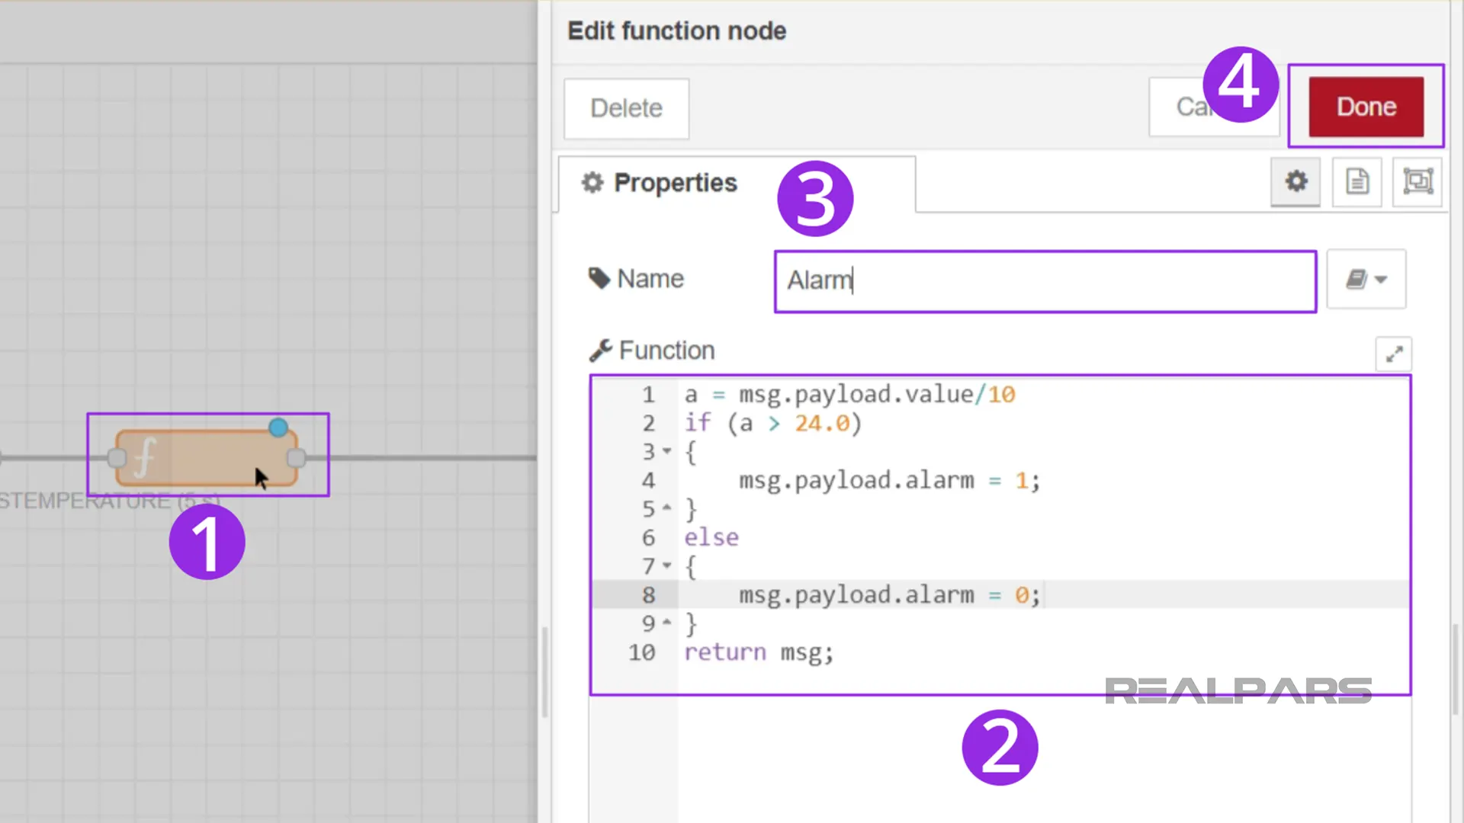Expand the function code editor
Image resolution: width=1464 pixels, height=823 pixels.
(1394, 354)
